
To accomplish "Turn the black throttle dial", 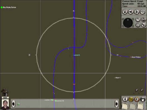I will pyautogui.click(x=128, y=23).
